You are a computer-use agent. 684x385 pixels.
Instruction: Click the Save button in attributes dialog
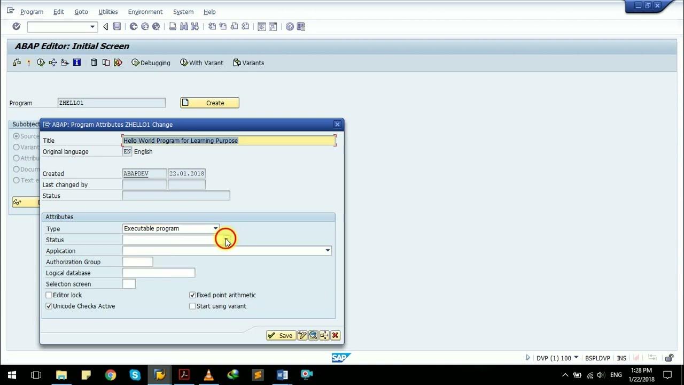click(281, 335)
